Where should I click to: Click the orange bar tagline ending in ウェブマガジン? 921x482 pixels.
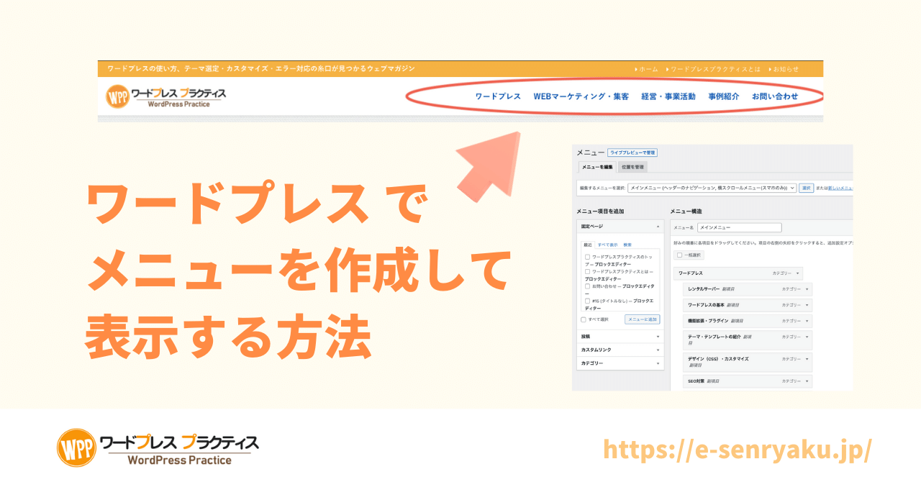[261, 69]
